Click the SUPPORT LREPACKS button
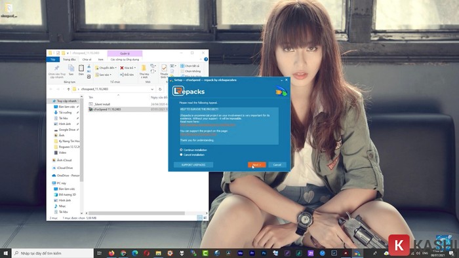Screen dimensions: 459x258 point(193,165)
